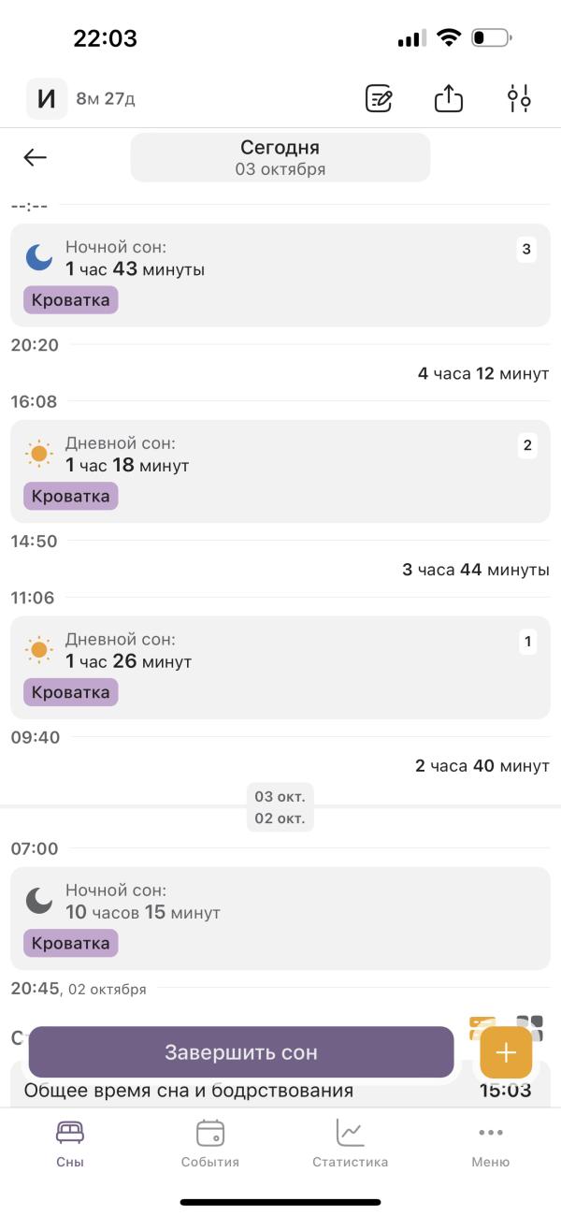
Task: Tap the Кроватка tag in night sleep 3
Action: coord(71,300)
